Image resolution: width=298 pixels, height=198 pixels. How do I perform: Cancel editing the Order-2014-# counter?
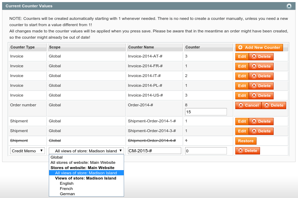pos(248,105)
